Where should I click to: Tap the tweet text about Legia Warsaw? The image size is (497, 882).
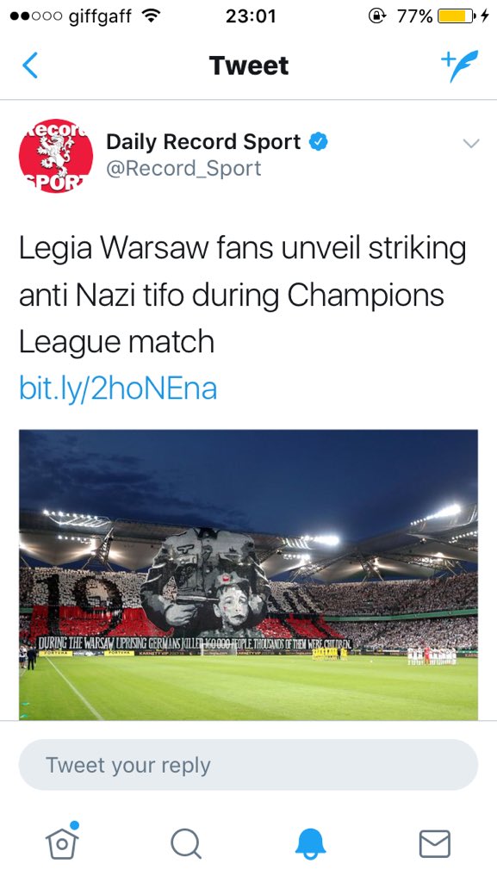[243, 295]
